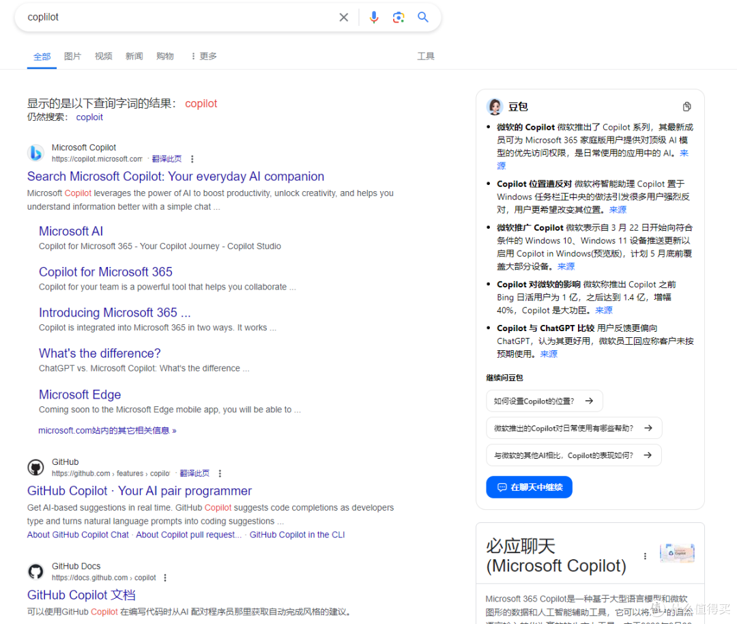
Task: Open Google Lens image search icon
Action: click(399, 17)
